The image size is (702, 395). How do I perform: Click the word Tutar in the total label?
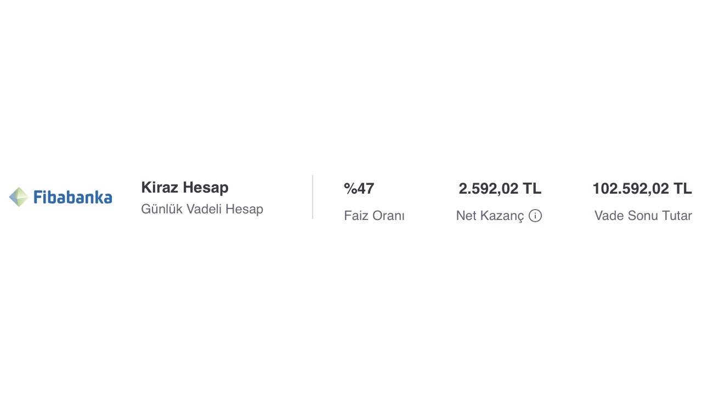677,216
